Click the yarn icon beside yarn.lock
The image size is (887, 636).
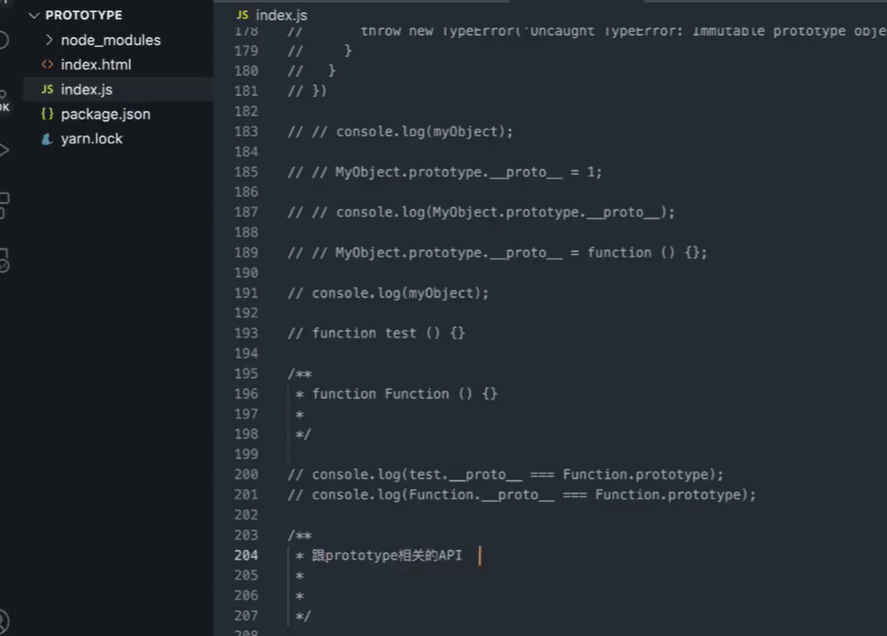[47, 138]
